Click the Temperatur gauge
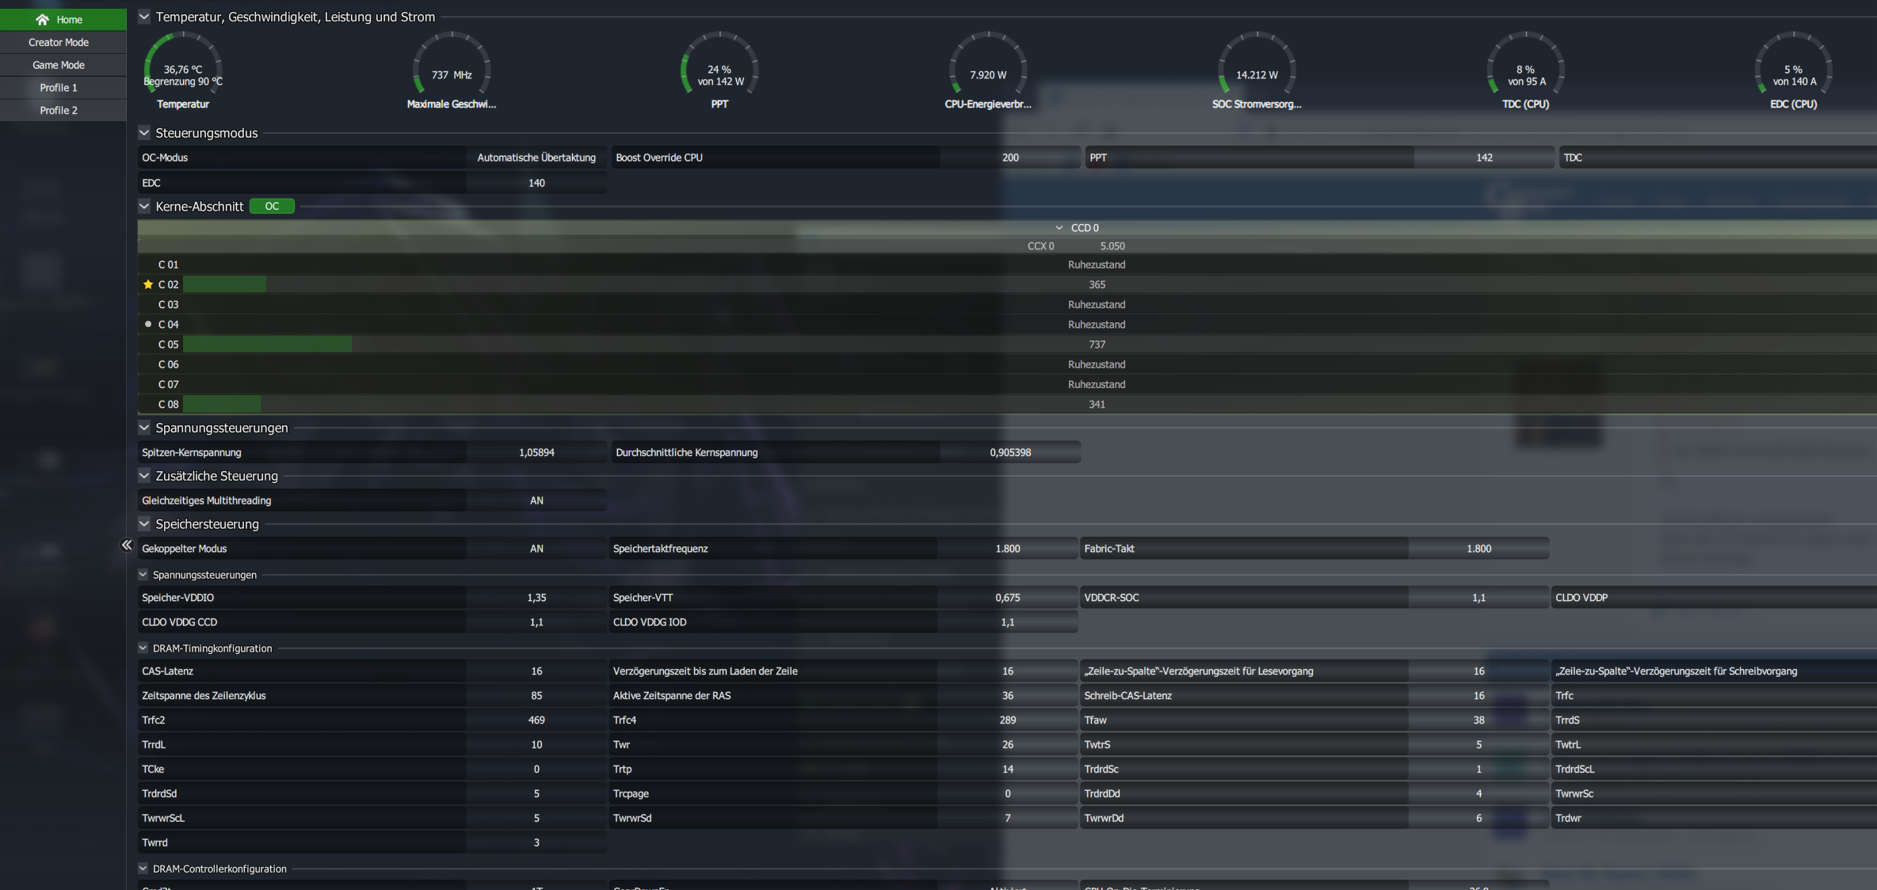 183,70
